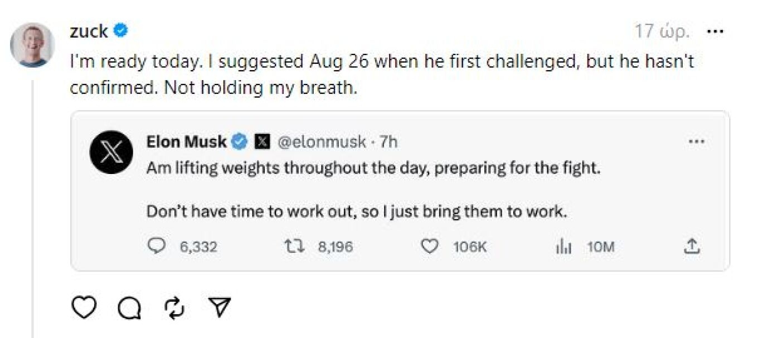The width and height of the screenshot is (758, 338).
Task: Click the Elon Musk display name
Action: 186,142
